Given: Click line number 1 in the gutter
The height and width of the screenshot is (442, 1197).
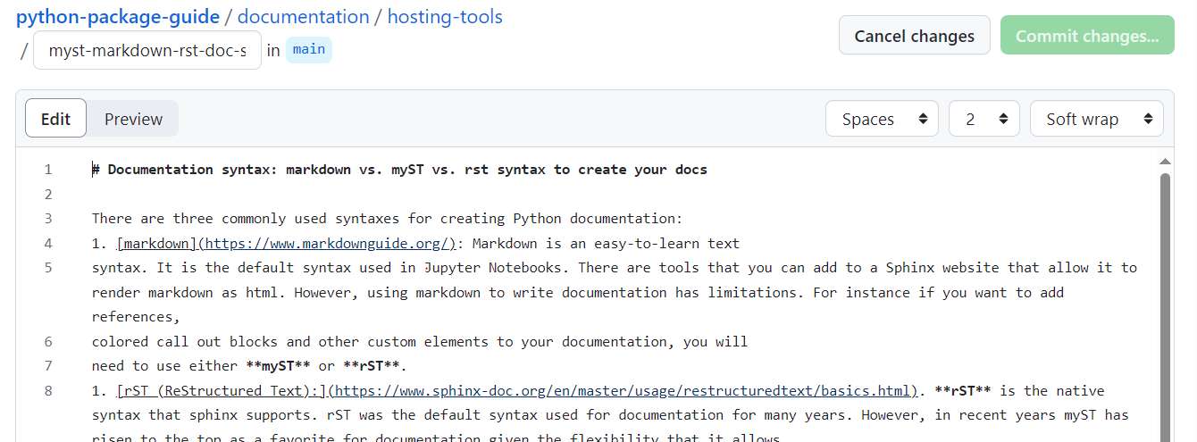Looking at the screenshot, I should point(48,170).
